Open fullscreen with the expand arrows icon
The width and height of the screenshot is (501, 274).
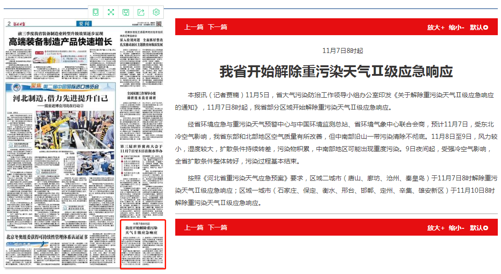[111, 12]
